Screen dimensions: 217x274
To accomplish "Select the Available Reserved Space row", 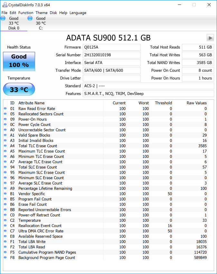I will coord(106,236).
